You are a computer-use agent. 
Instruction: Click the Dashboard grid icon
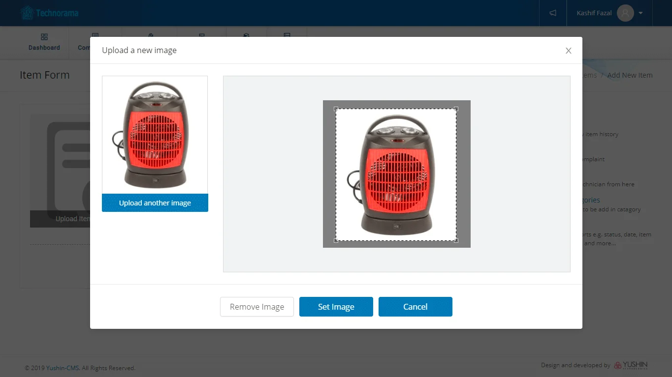coord(44,37)
